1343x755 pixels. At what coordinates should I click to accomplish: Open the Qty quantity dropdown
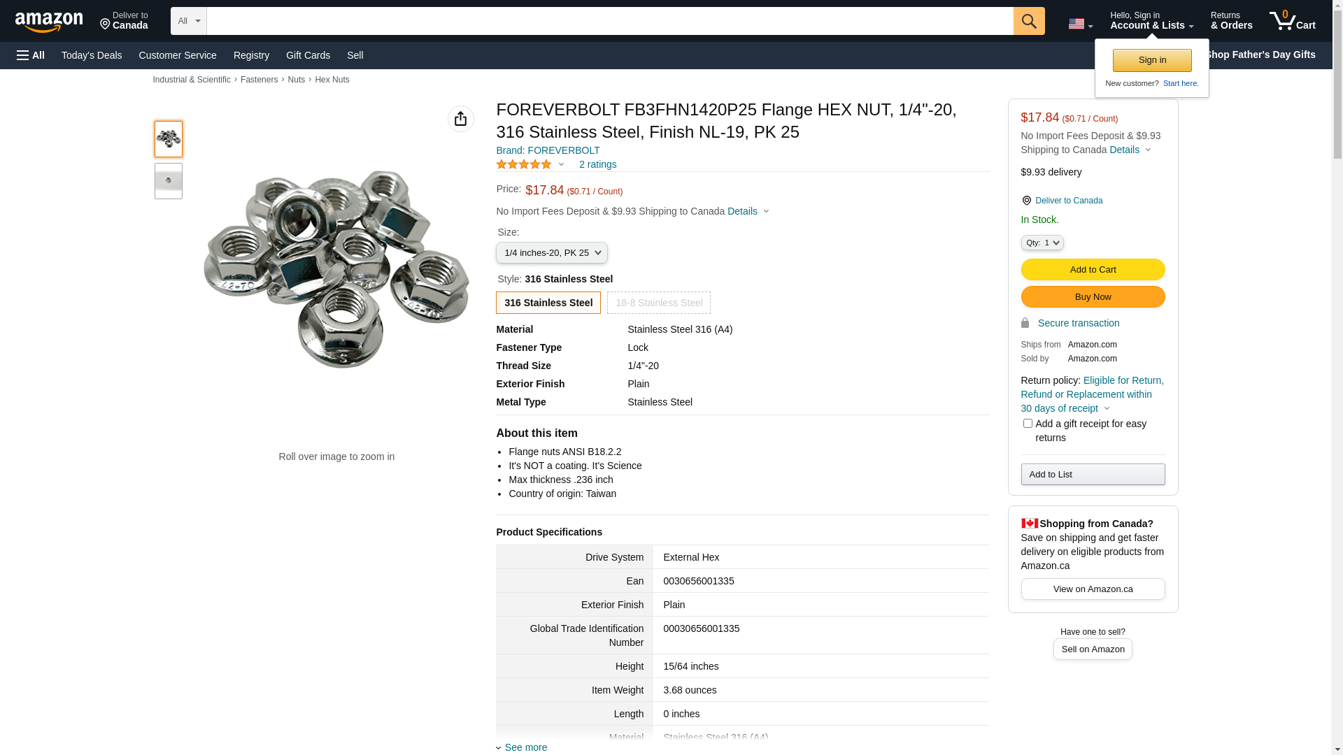click(x=1042, y=243)
